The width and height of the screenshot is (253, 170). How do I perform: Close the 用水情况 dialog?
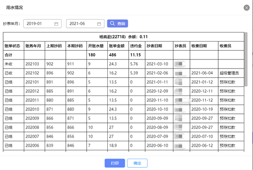(247, 8)
